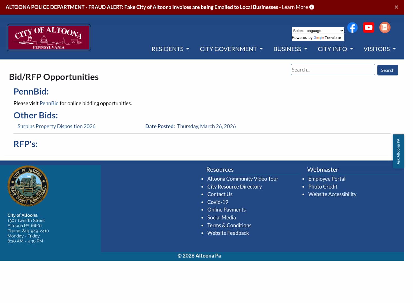
Task: Click the info icon beside Learn More
Action: pos(312,7)
